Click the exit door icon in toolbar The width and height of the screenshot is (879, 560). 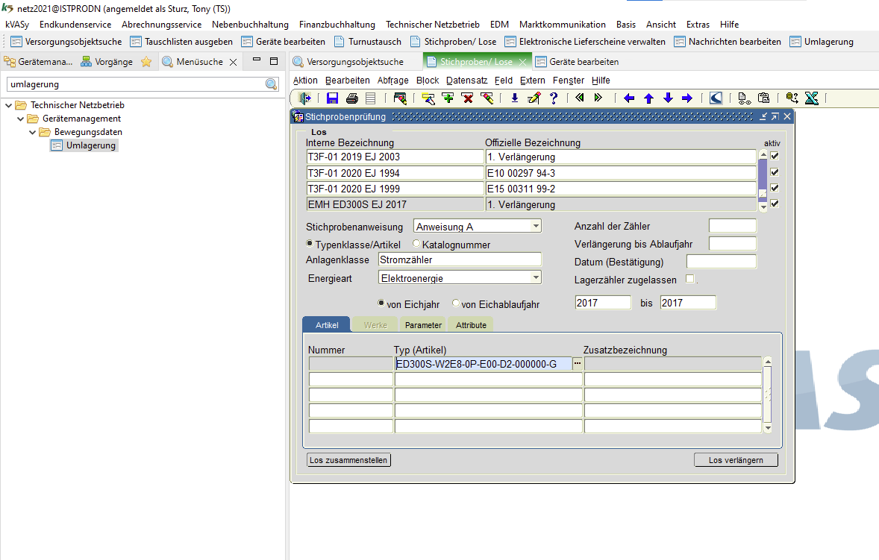304,98
